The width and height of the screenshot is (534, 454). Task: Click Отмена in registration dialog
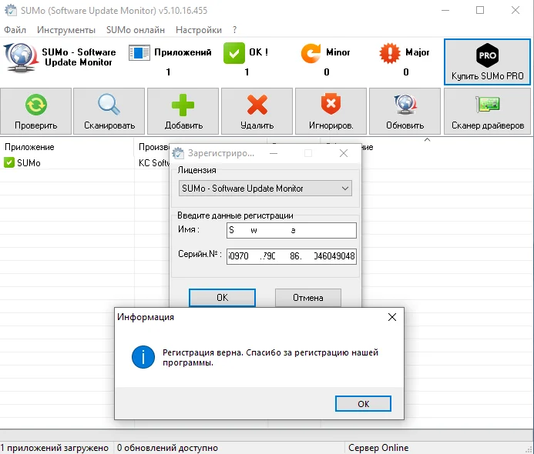[308, 298]
